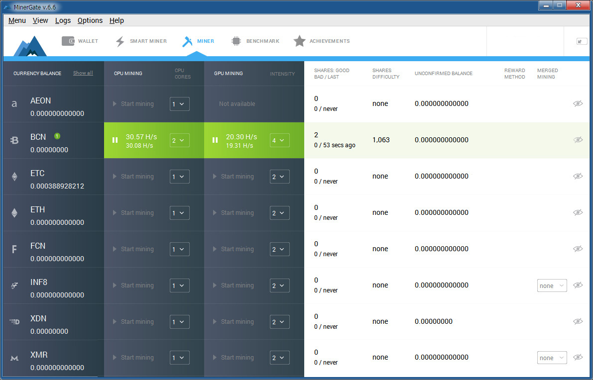Click the ETH coin icon
Viewport: 593px width, 380px height.
(x=14, y=213)
